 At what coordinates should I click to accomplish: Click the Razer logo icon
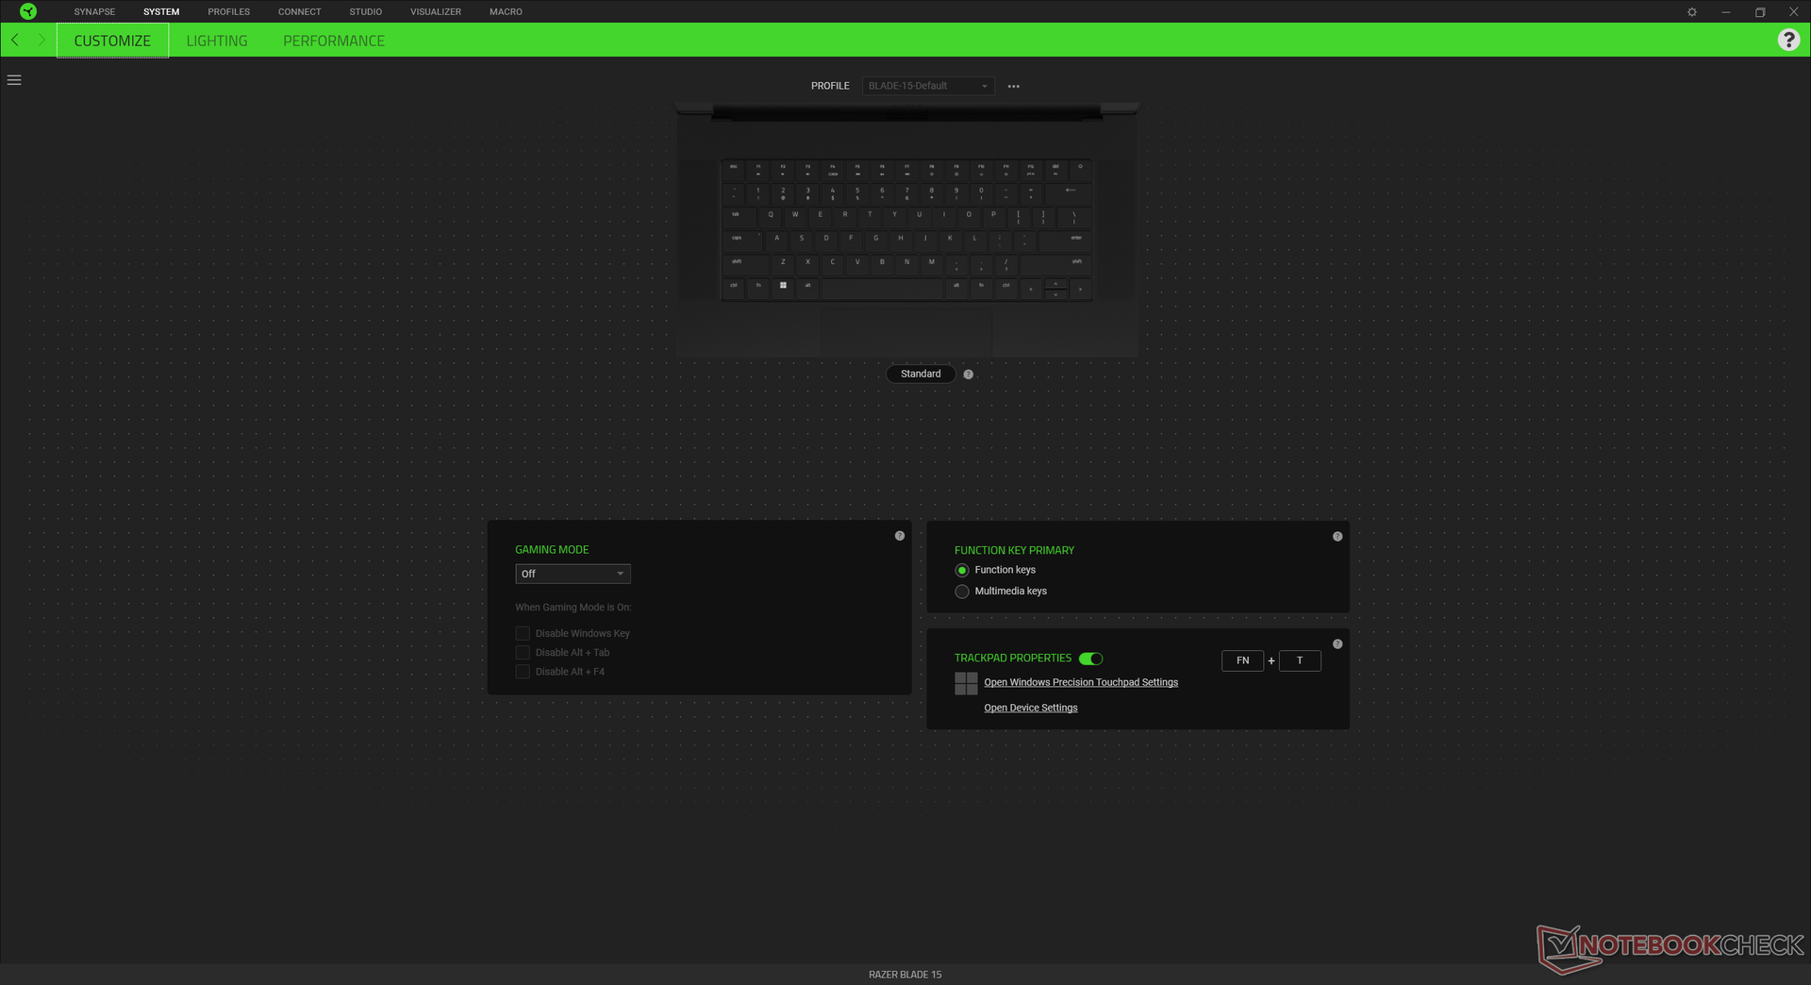coord(28,11)
